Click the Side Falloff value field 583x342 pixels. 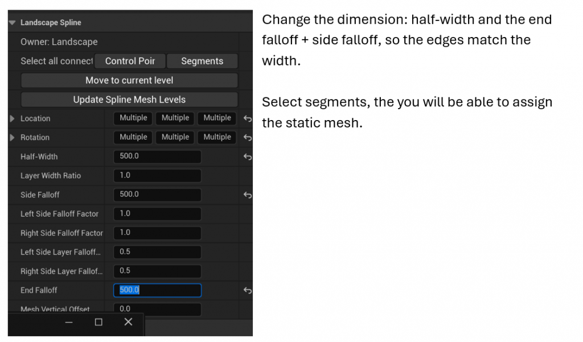[x=157, y=195]
